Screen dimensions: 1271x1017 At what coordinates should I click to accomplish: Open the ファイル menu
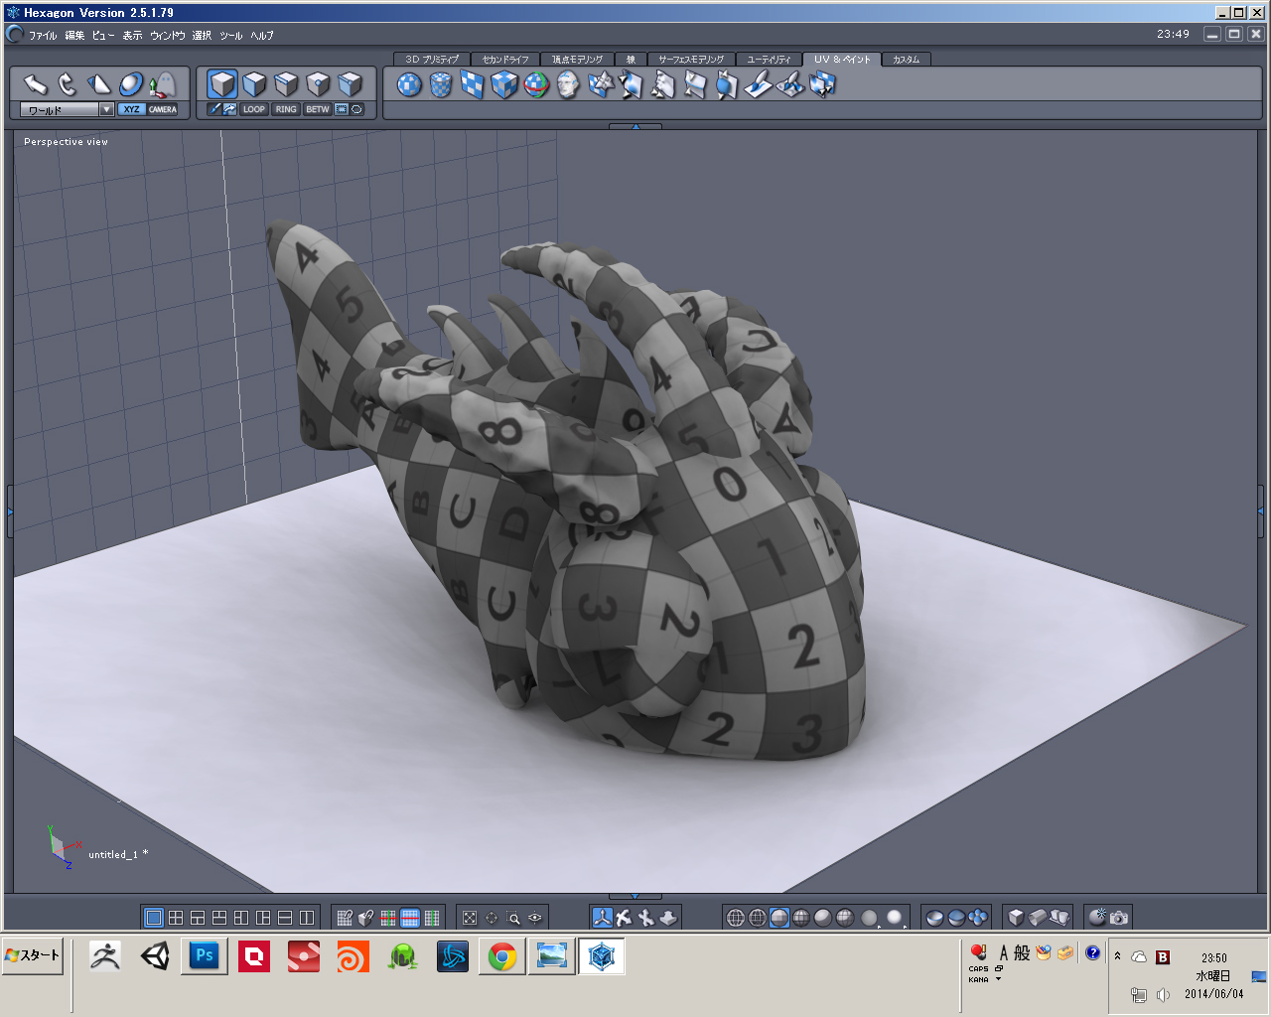tap(43, 35)
